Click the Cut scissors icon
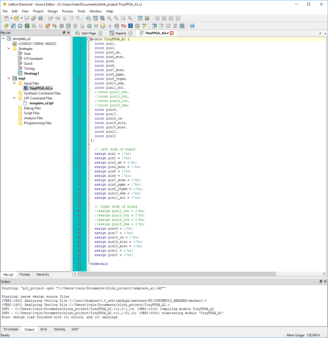The image size is (328, 338). click(x=65, y=18)
